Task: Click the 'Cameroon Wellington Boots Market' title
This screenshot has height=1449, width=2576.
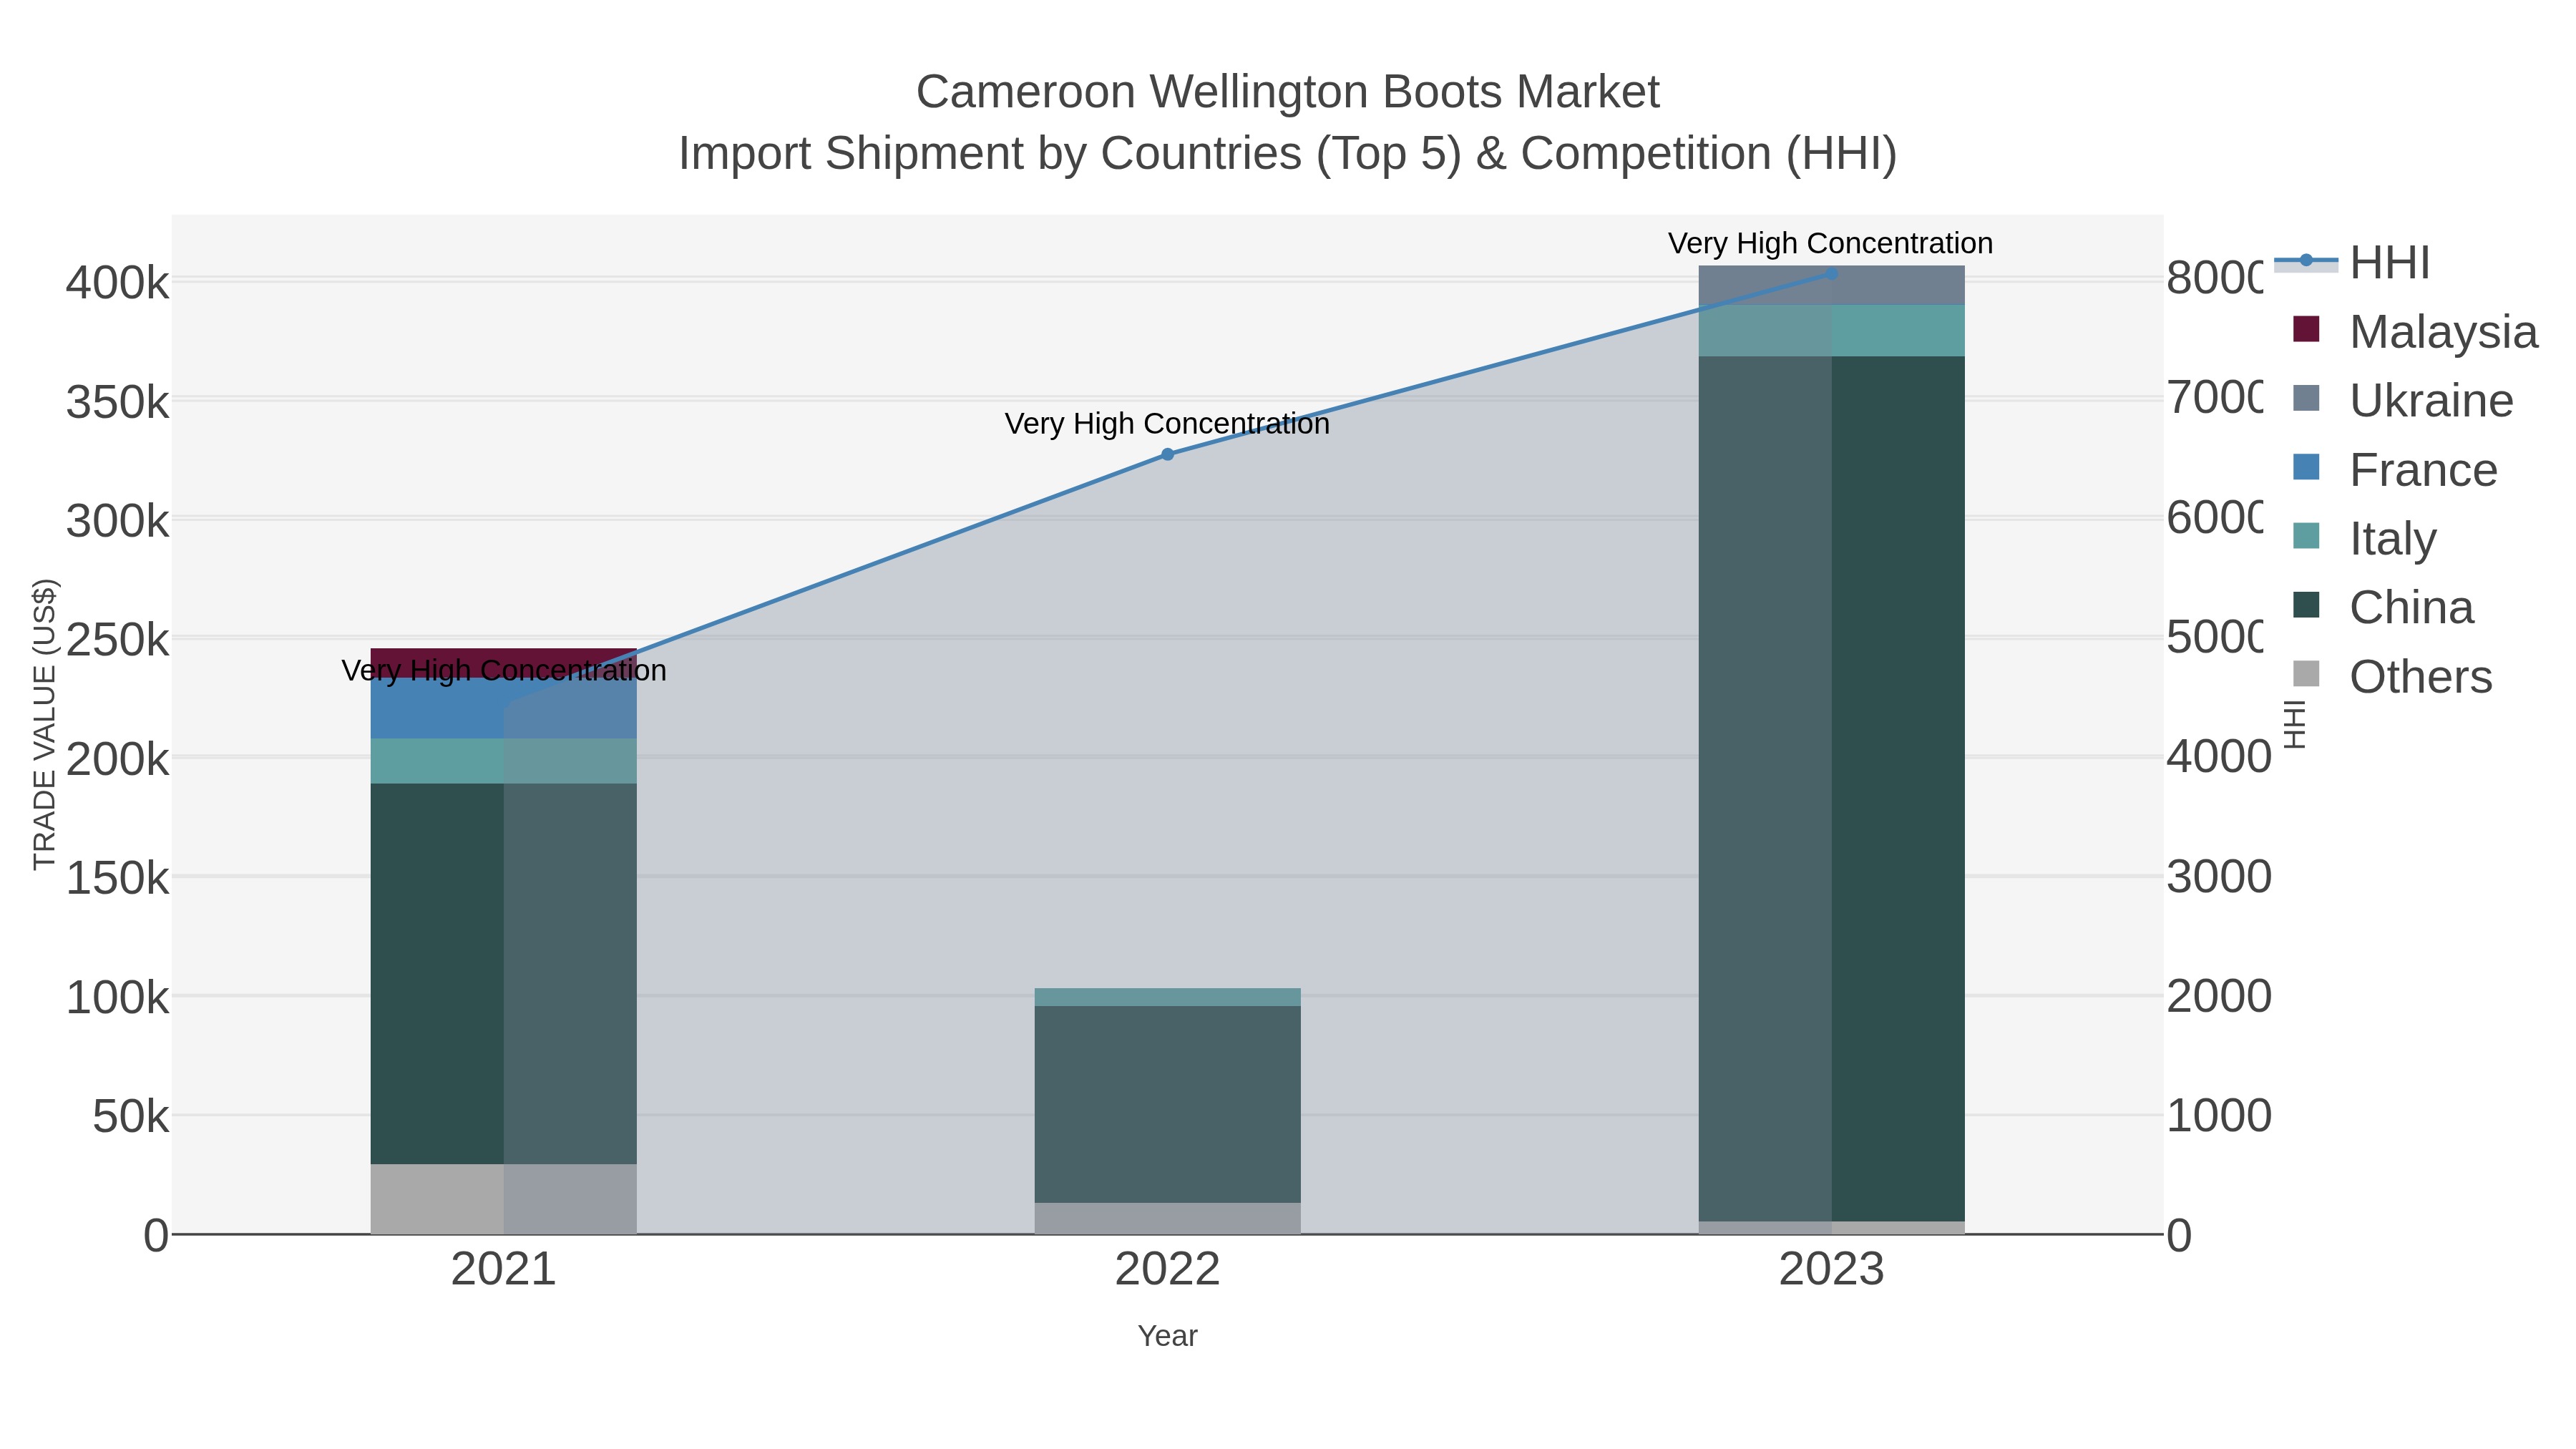Action: (x=1288, y=92)
